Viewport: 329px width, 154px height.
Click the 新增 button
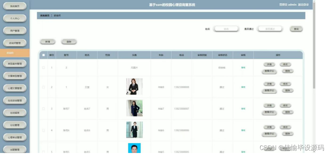click(48, 42)
